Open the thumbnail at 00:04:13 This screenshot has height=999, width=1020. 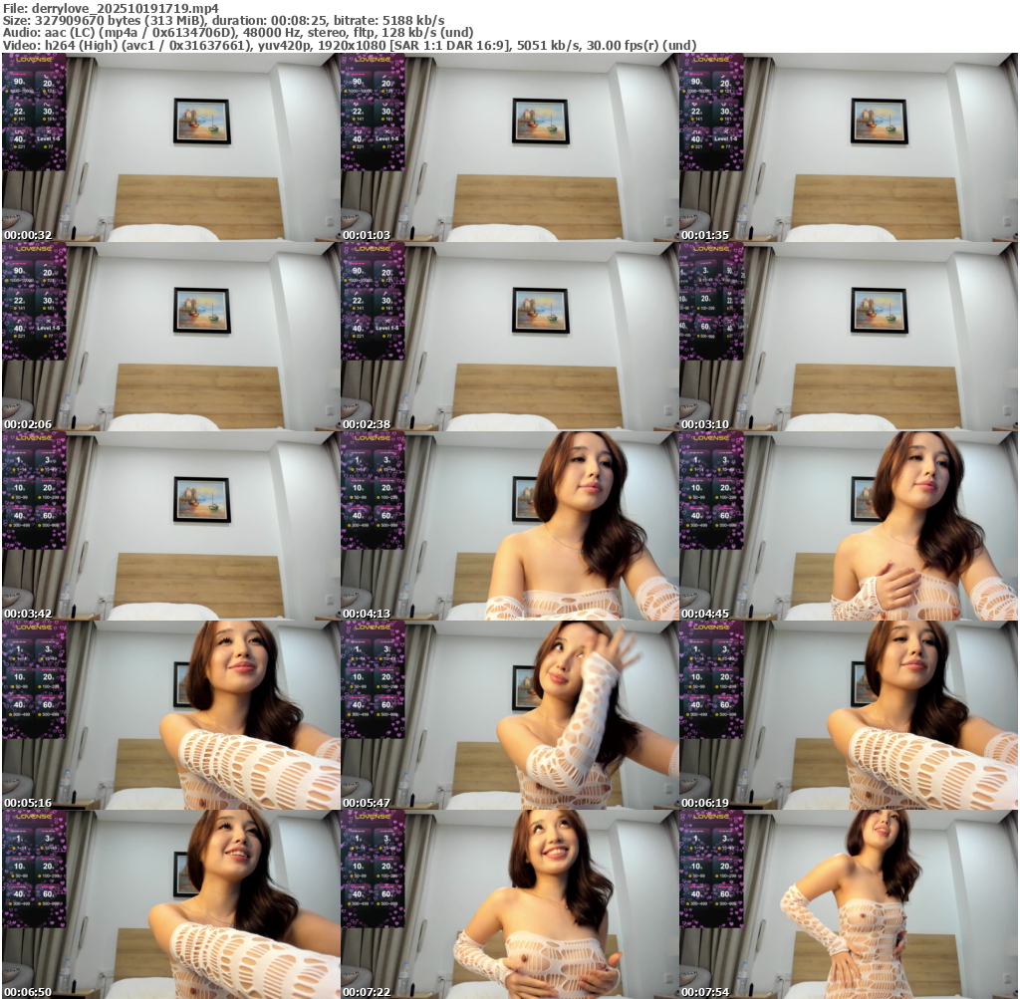509,526
